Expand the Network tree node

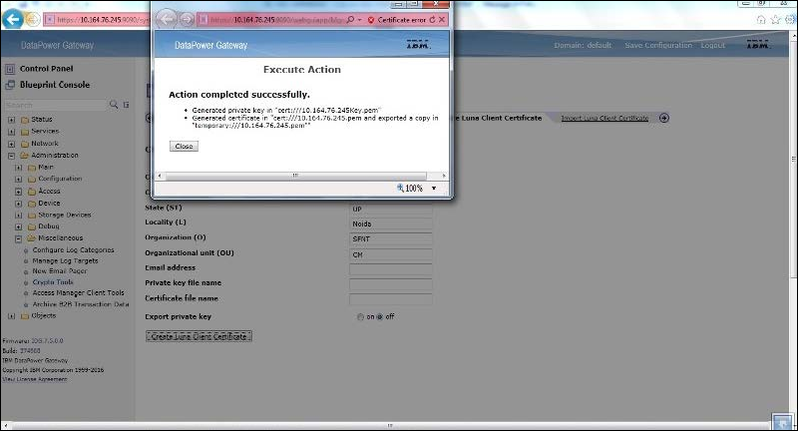[11, 144]
